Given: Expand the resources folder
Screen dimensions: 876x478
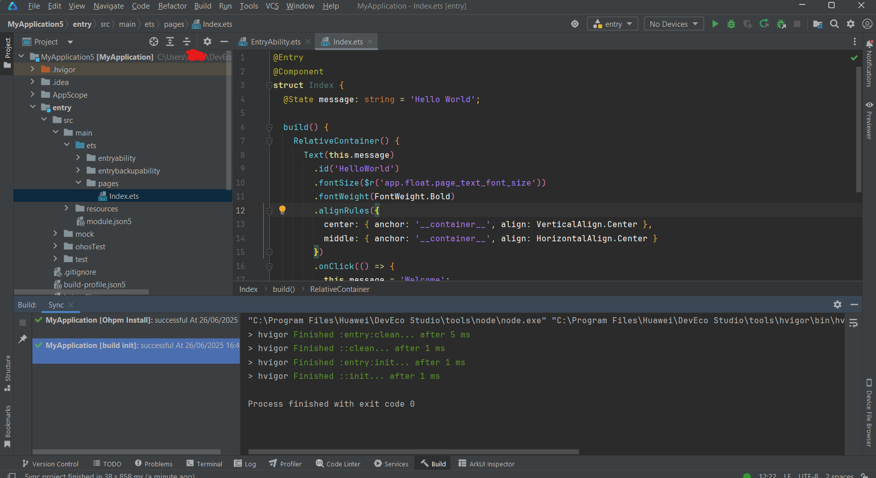Looking at the screenshot, I should tap(66, 208).
